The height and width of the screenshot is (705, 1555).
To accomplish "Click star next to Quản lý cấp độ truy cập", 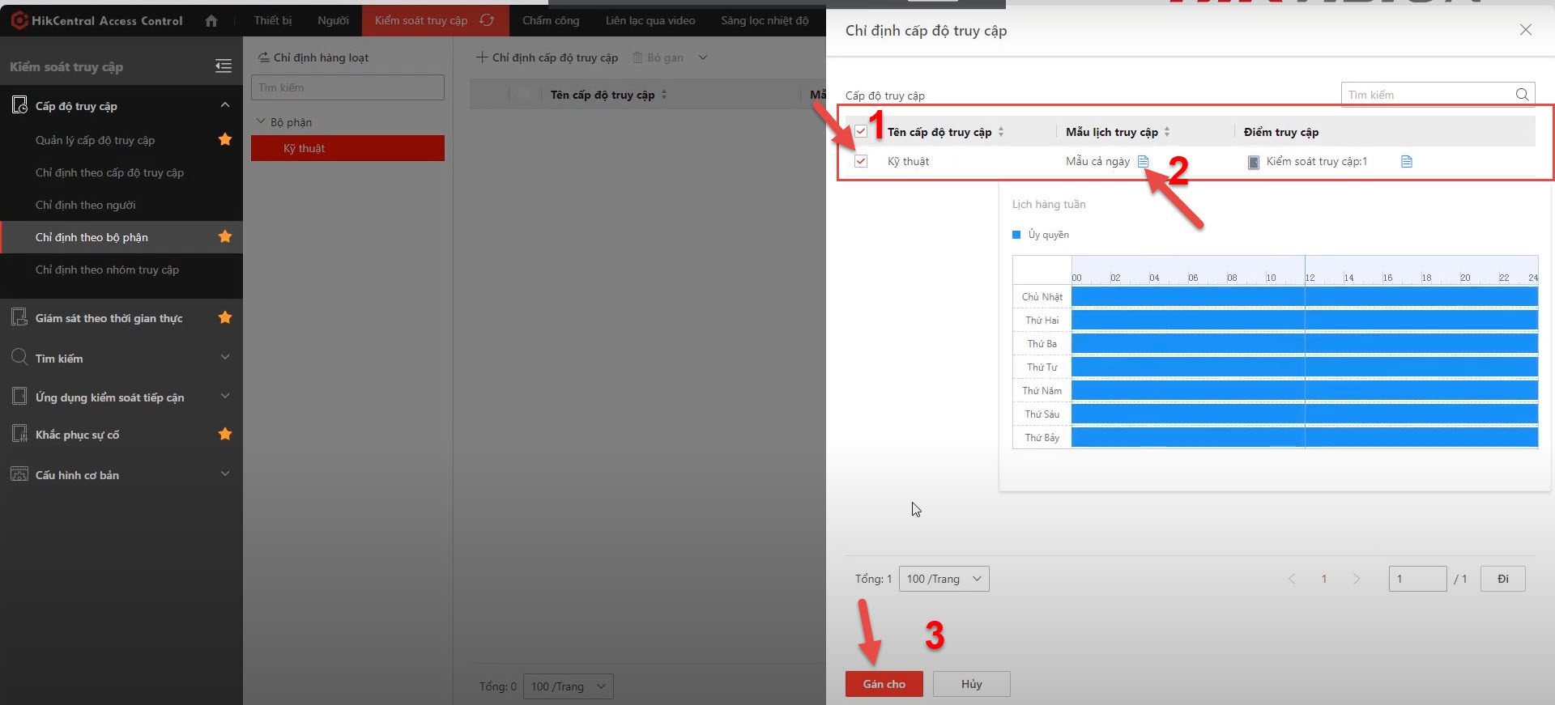I will 225,140.
